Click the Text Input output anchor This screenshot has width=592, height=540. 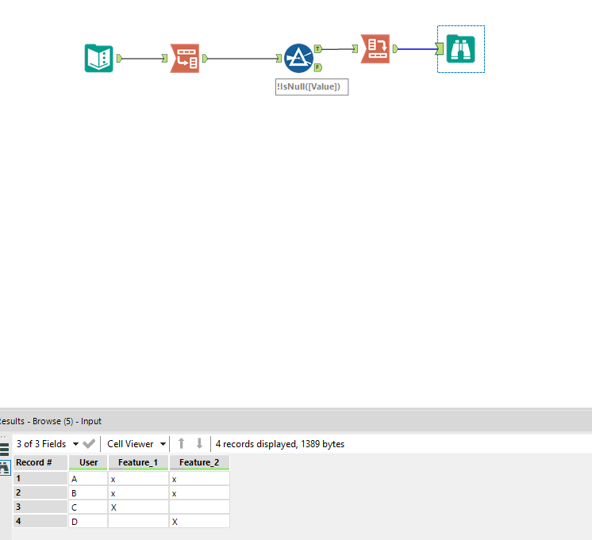pos(119,58)
